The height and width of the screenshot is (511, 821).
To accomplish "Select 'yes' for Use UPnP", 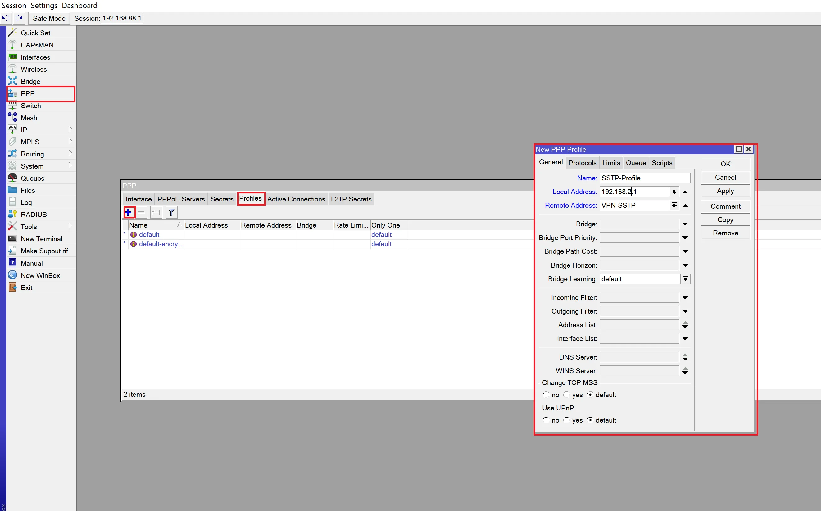I will pos(567,420).
